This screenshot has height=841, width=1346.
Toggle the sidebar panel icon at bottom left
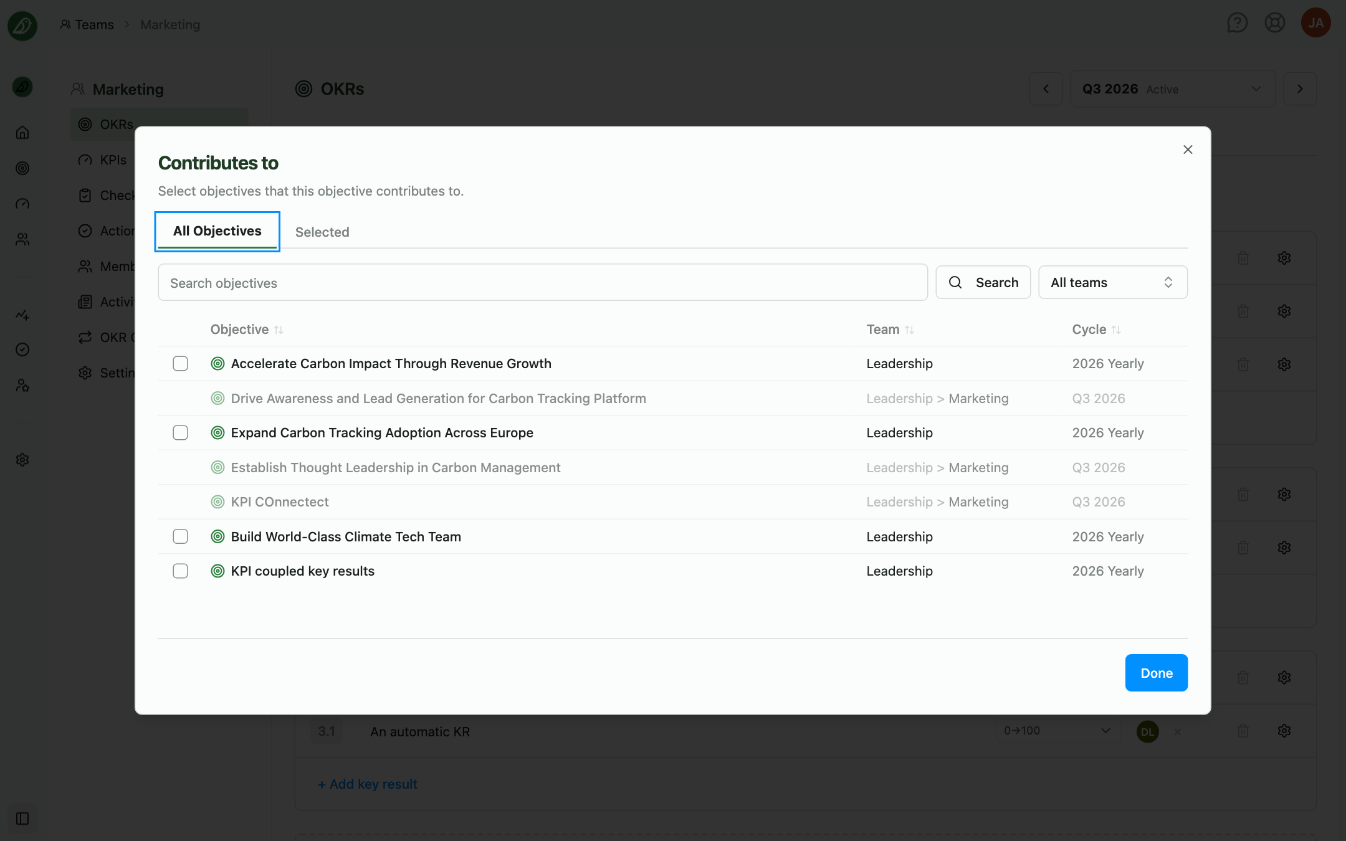22,819
